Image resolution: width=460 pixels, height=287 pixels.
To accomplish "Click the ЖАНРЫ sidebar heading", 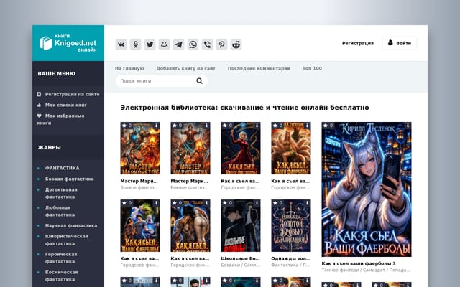I will 49,147.
